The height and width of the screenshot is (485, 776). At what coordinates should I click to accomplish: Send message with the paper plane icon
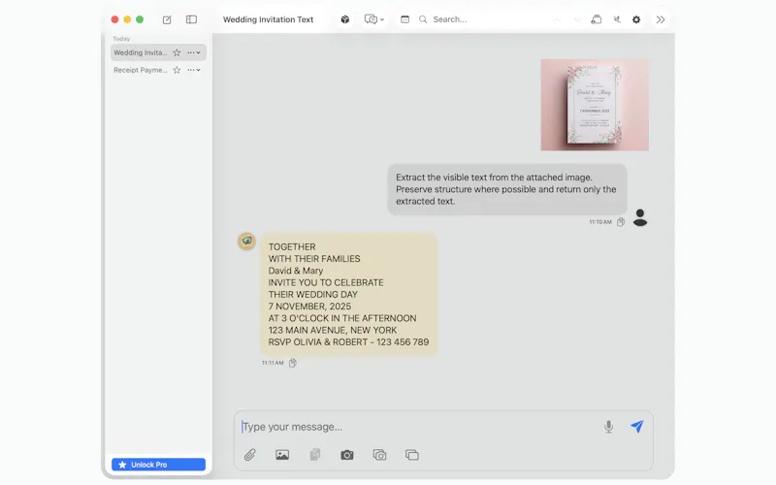pyautogui.click(x=637, y=427)
